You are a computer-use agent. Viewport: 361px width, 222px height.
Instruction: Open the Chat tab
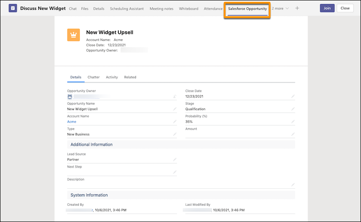pyautogui.click(x=73, y=9)
